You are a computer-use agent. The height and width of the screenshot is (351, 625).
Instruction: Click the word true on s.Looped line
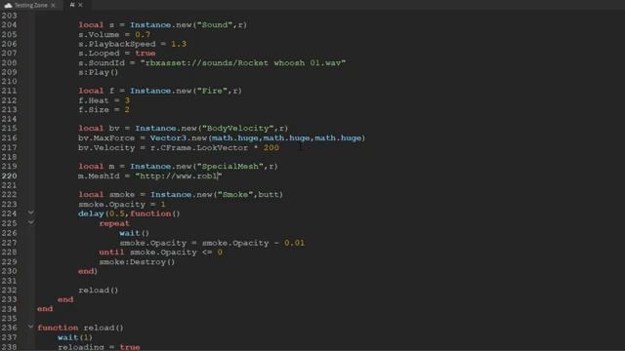(x=146, y=54)
